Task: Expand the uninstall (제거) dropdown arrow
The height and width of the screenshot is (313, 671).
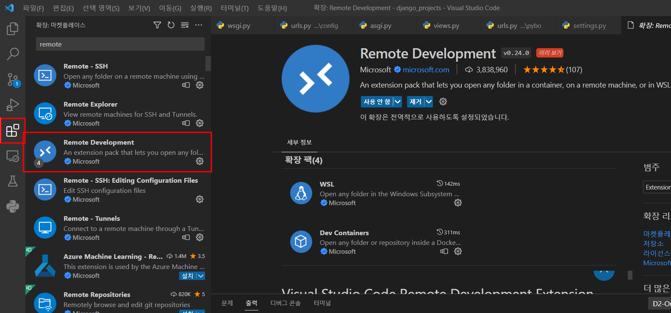Action: click(x=429, y=102)
